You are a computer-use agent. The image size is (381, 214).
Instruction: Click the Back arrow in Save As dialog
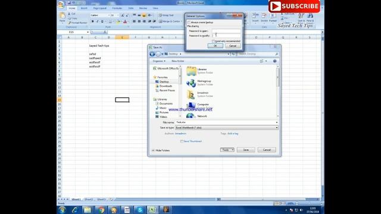152,54
